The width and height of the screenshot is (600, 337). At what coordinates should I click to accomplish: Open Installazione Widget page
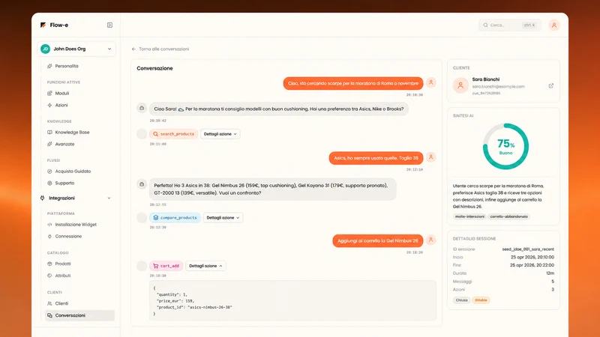pyautogui.click(x=76, y=224)
